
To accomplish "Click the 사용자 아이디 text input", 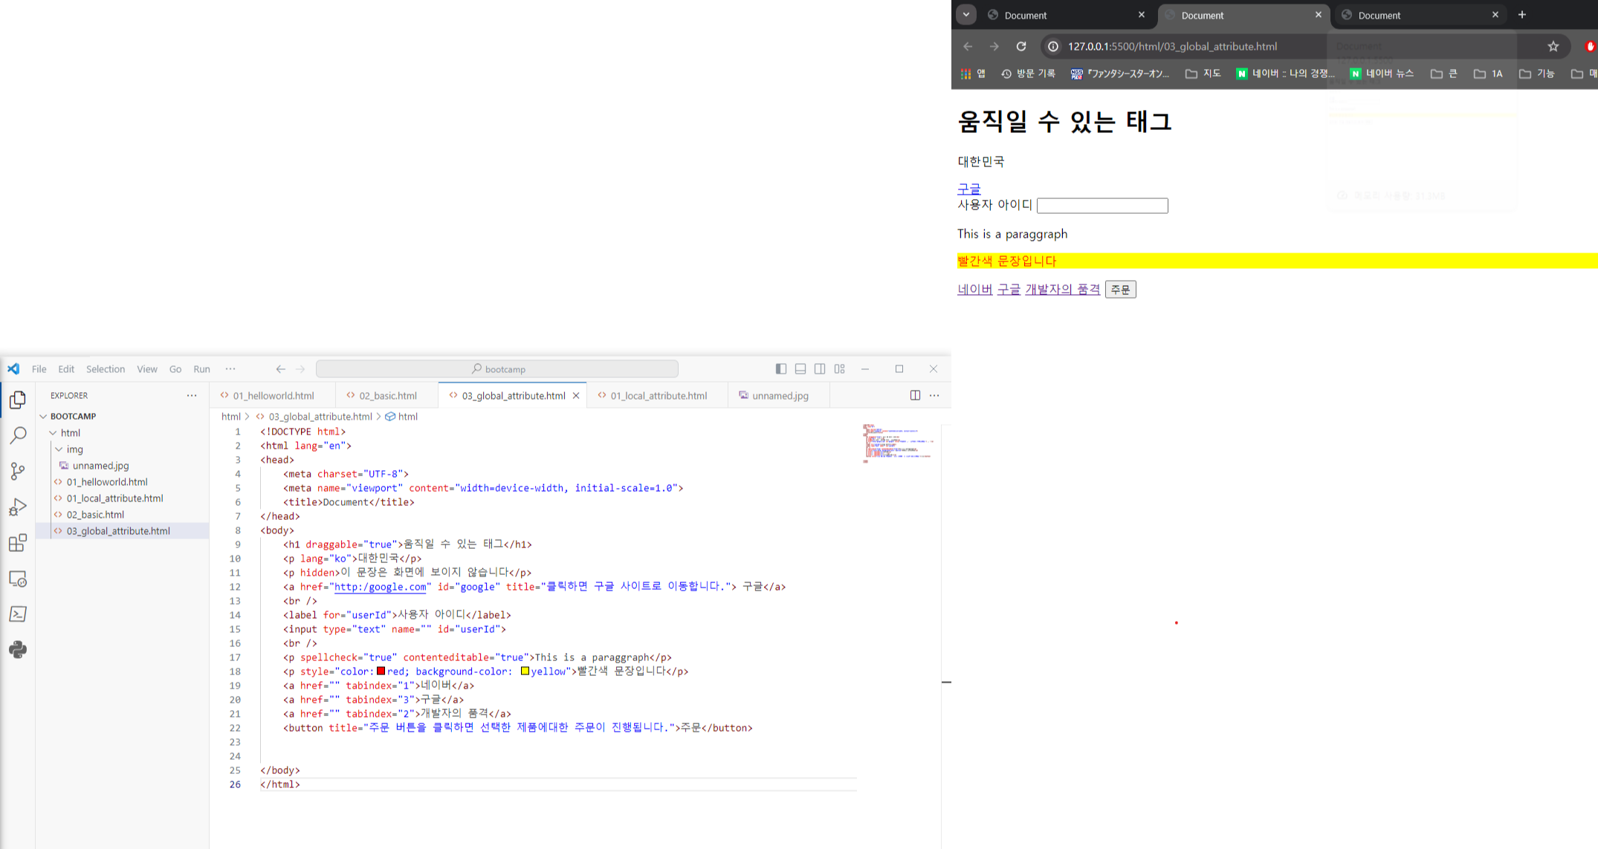I will [x=1102, y=206].
